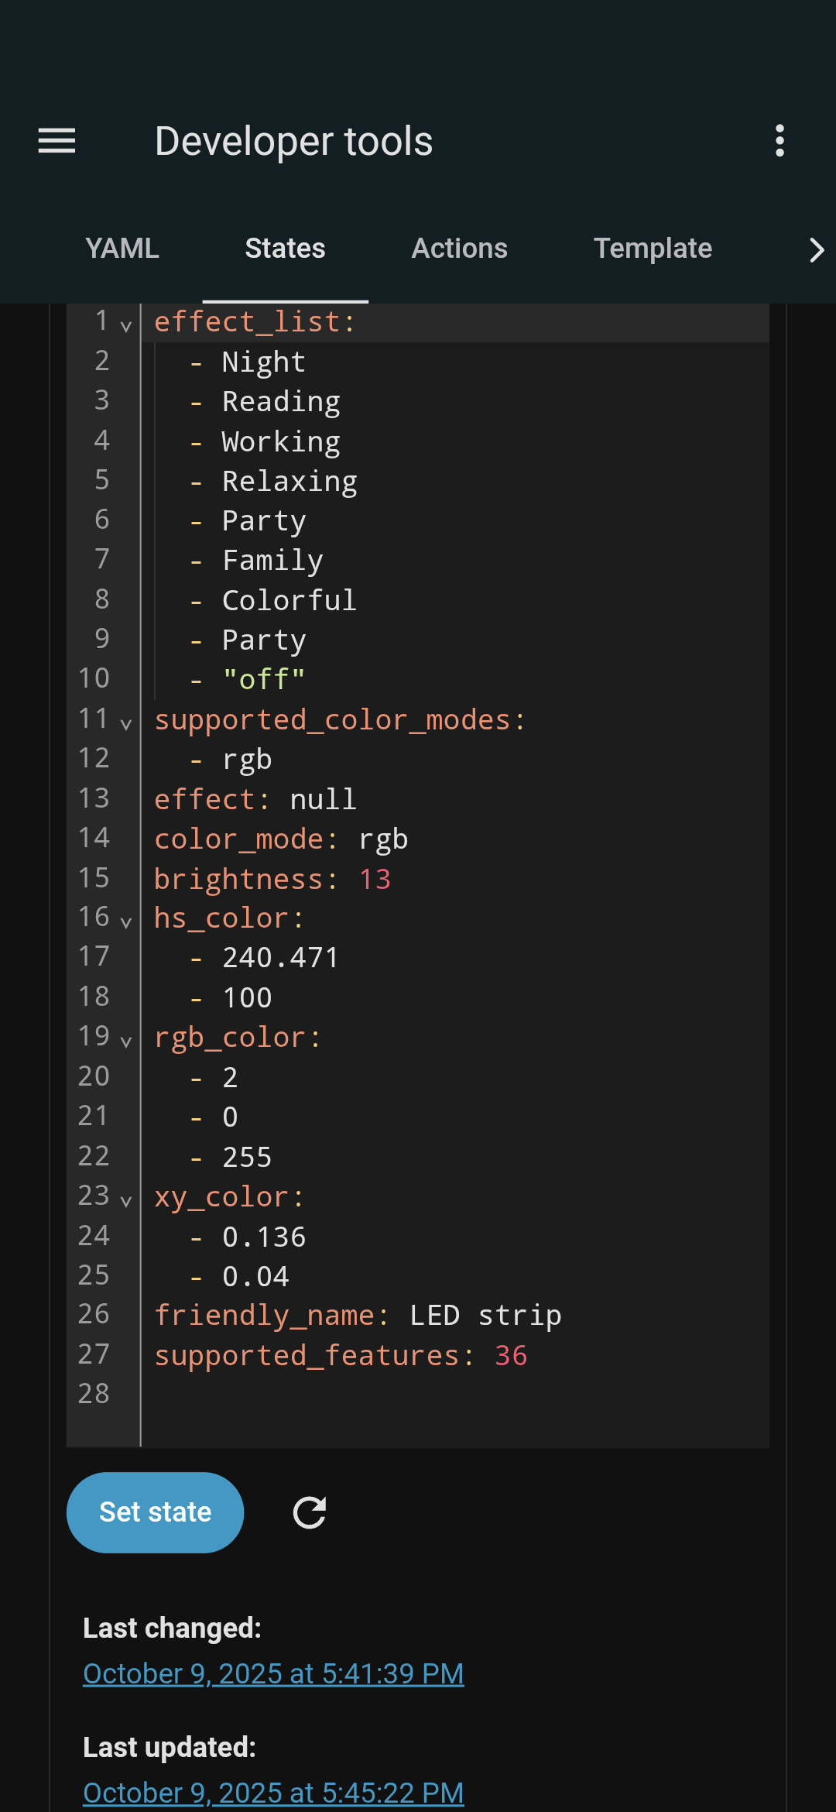Viewport: 836px width, 1812px height.
Task: Open the Last updated timestamp link
Action: coord(273,1793)
